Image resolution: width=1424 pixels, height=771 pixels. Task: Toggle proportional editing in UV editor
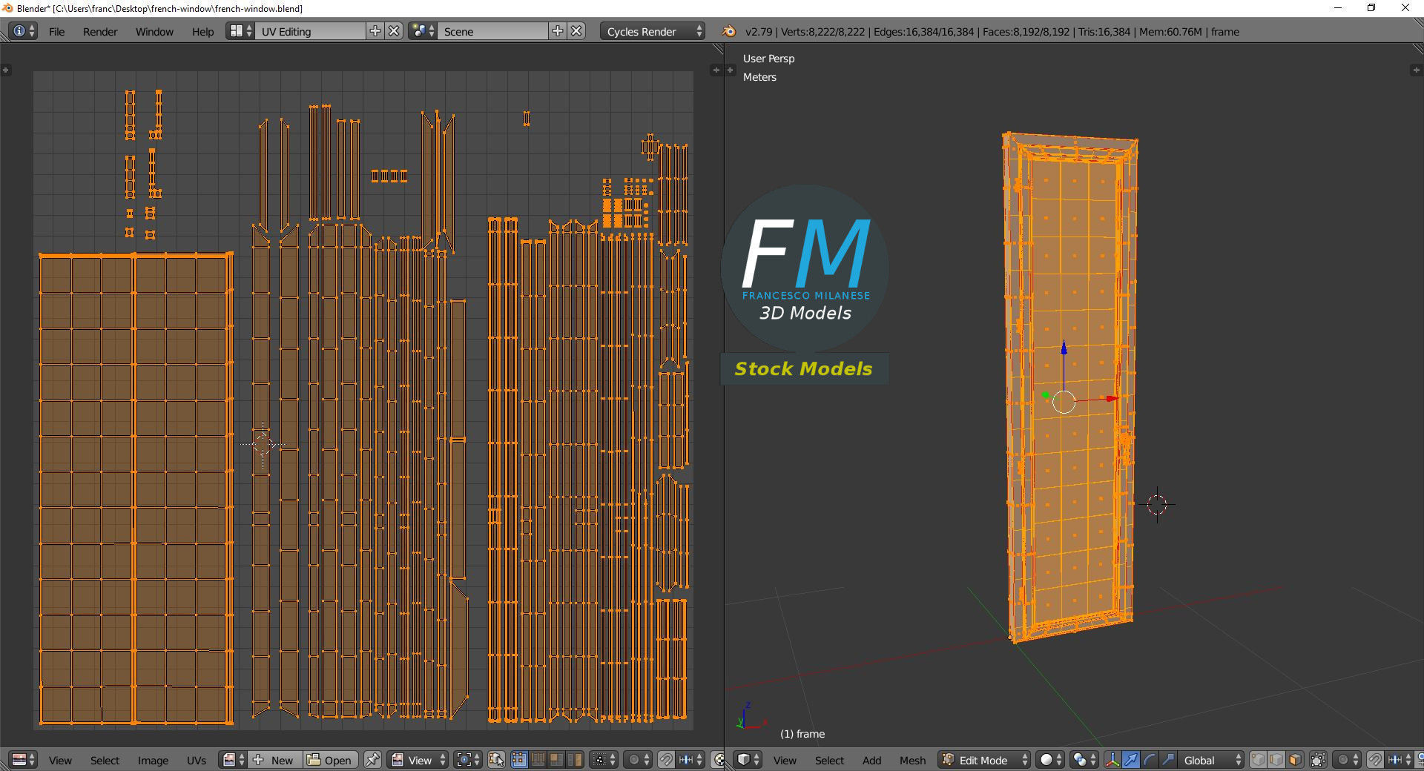(x=637, y=760)
